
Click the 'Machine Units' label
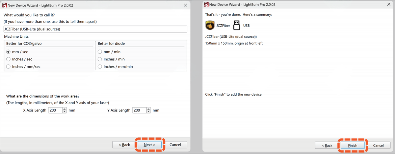click(16, 37)
